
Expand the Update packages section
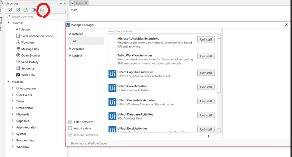click(70, 56)
